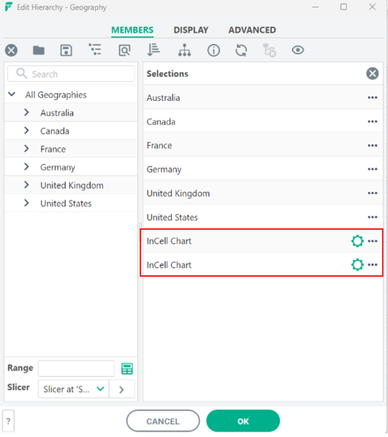Collapse the All Geographies node
This screenshot has height=437, width=388.
[12, 94]
